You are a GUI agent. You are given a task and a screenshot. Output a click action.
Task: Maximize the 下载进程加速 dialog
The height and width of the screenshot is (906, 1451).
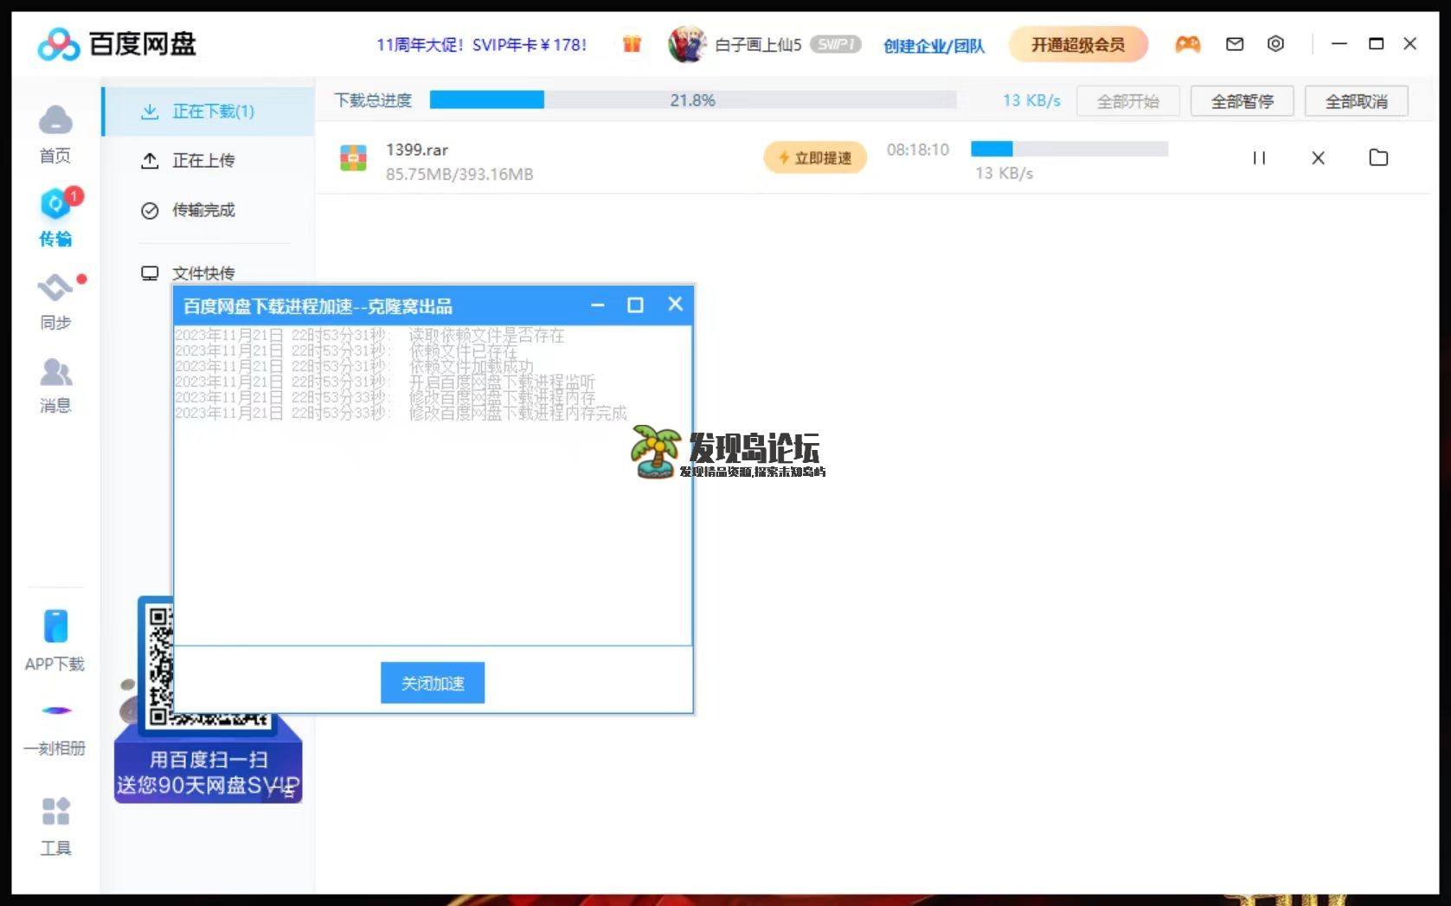click(635, 305)
